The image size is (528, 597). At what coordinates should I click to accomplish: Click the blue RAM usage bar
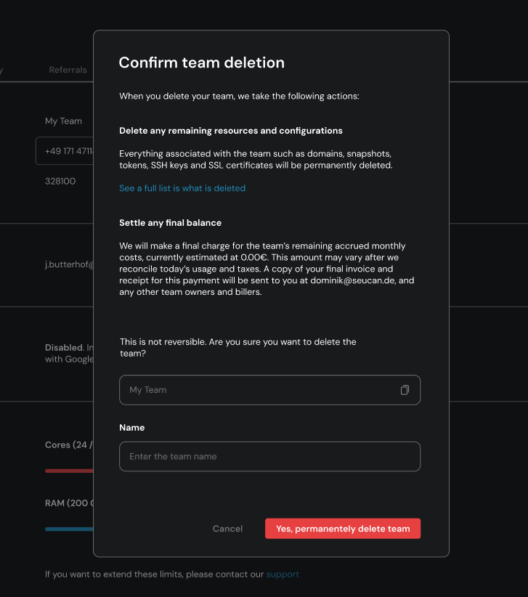pyautogui.click(x=69, y=529)
